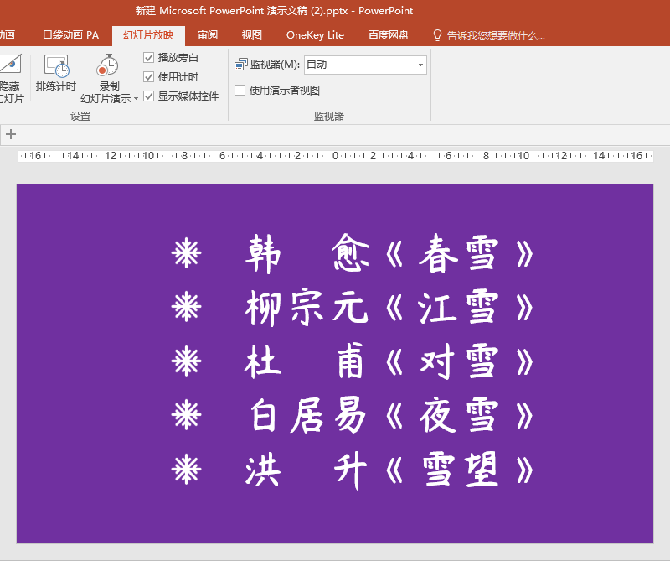The width and height of the screenshot is (670, 561).
Task: Click the snowflake bullet beside 韩愈
Action: click(186, 254)
